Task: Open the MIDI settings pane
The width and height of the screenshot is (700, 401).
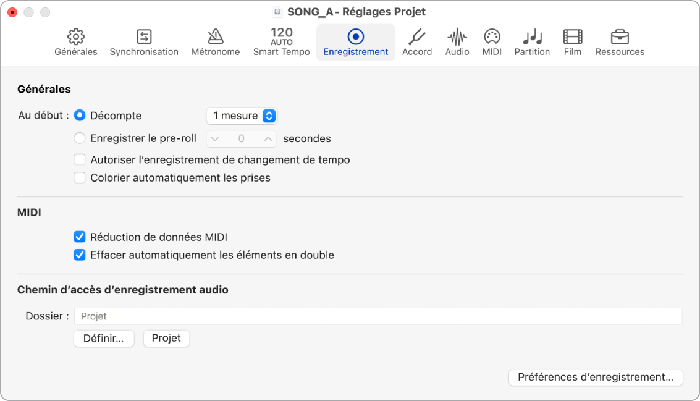Action: click(492, 43)
